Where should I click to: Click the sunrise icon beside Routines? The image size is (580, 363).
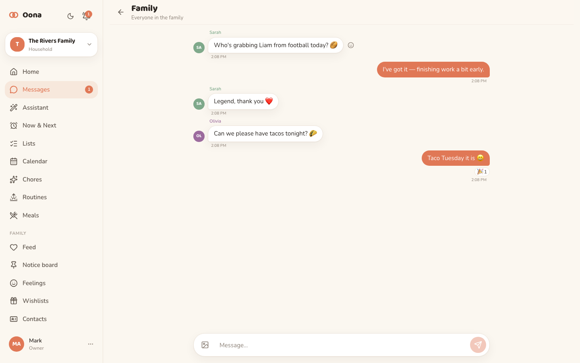pos(14,197)
